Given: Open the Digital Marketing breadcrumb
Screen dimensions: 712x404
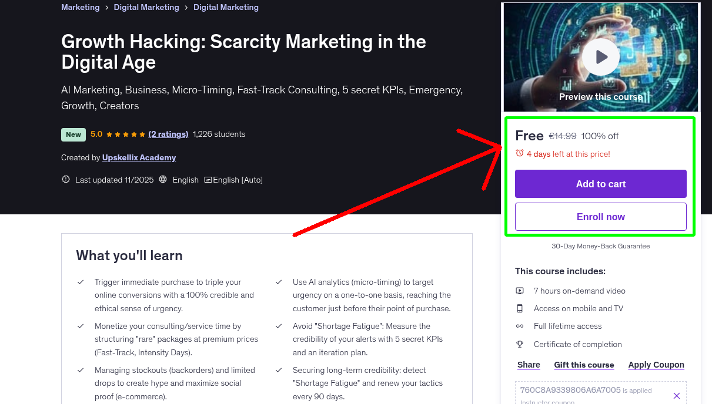Looking at the screenshot, I should 146,7.
